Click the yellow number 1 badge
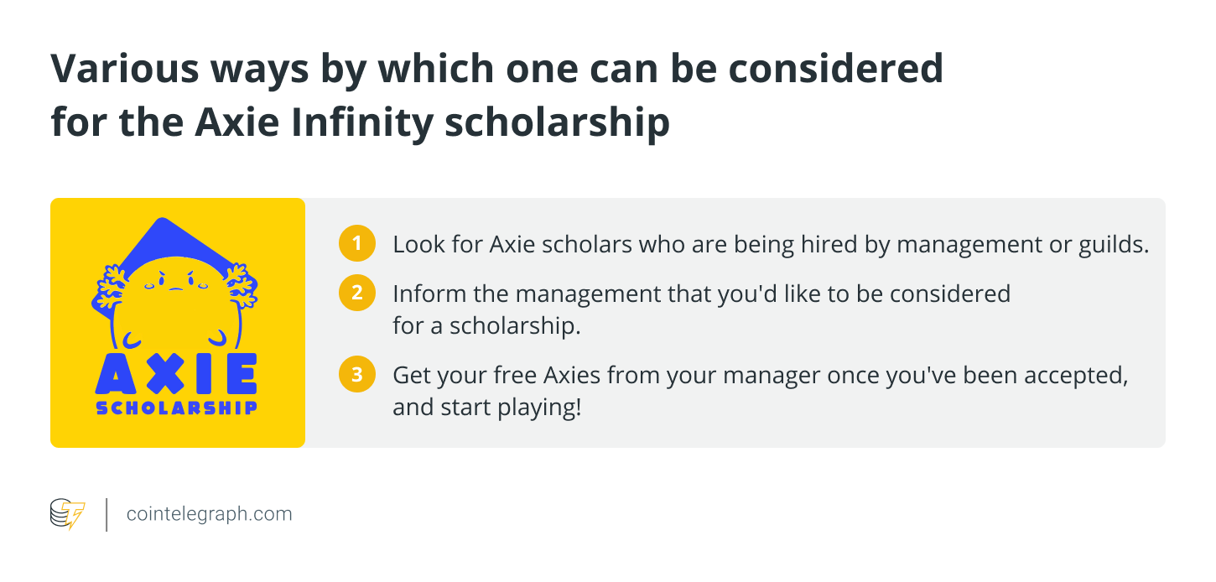Screen dimensions: 1216x582 (x=356, y=245)
